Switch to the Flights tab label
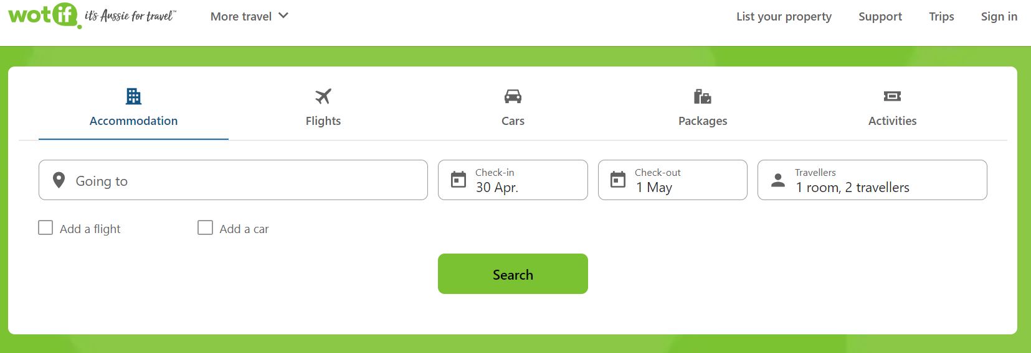 323,121
